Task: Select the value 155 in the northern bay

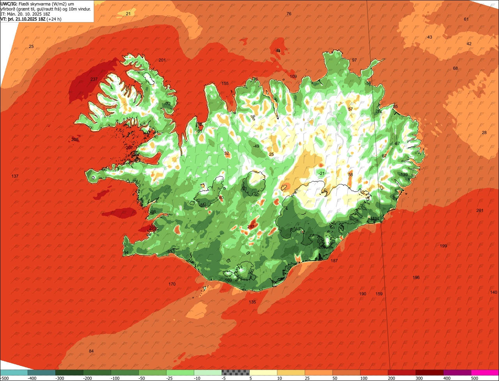Action: (225, 83)
